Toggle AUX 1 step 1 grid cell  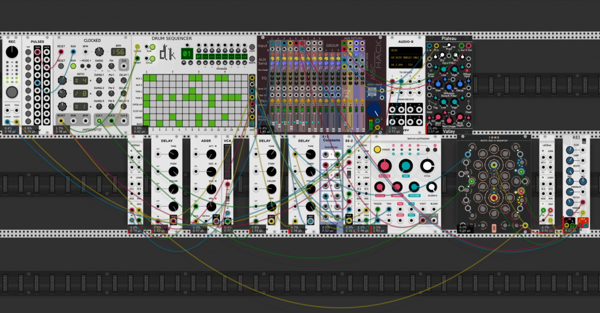coord(146,78)
